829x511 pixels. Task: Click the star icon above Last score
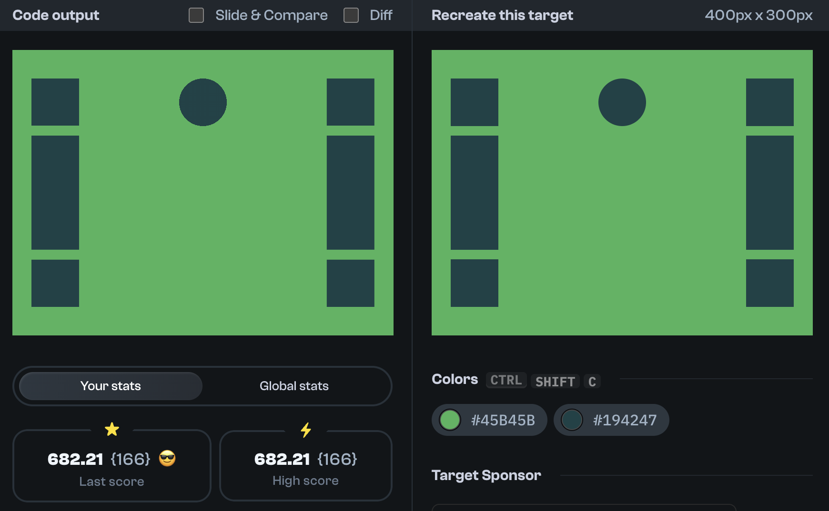(112, 430)
